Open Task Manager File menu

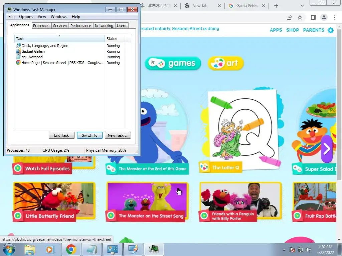[x=11, y=17]
